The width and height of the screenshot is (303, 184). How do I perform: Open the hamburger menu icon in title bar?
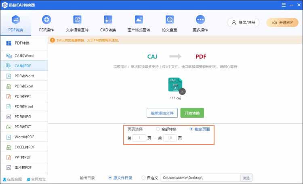point(284,4)
